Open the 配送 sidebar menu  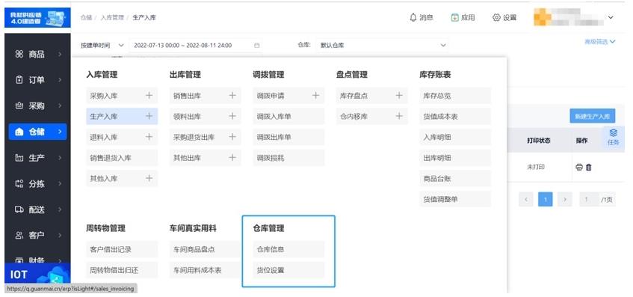click(x=37, y=209)
